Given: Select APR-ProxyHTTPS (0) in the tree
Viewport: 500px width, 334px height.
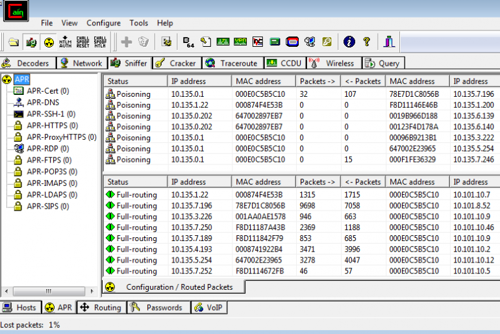Looking at the screenshot, I should click(x=62, y=137).
